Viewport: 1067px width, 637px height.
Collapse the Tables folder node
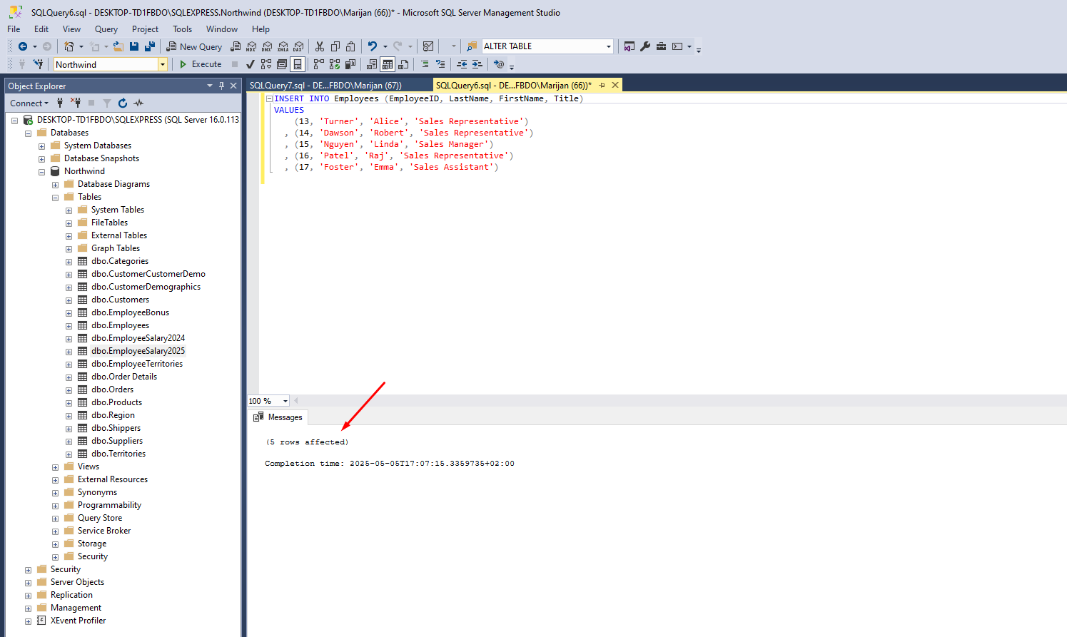click(55, 198)
